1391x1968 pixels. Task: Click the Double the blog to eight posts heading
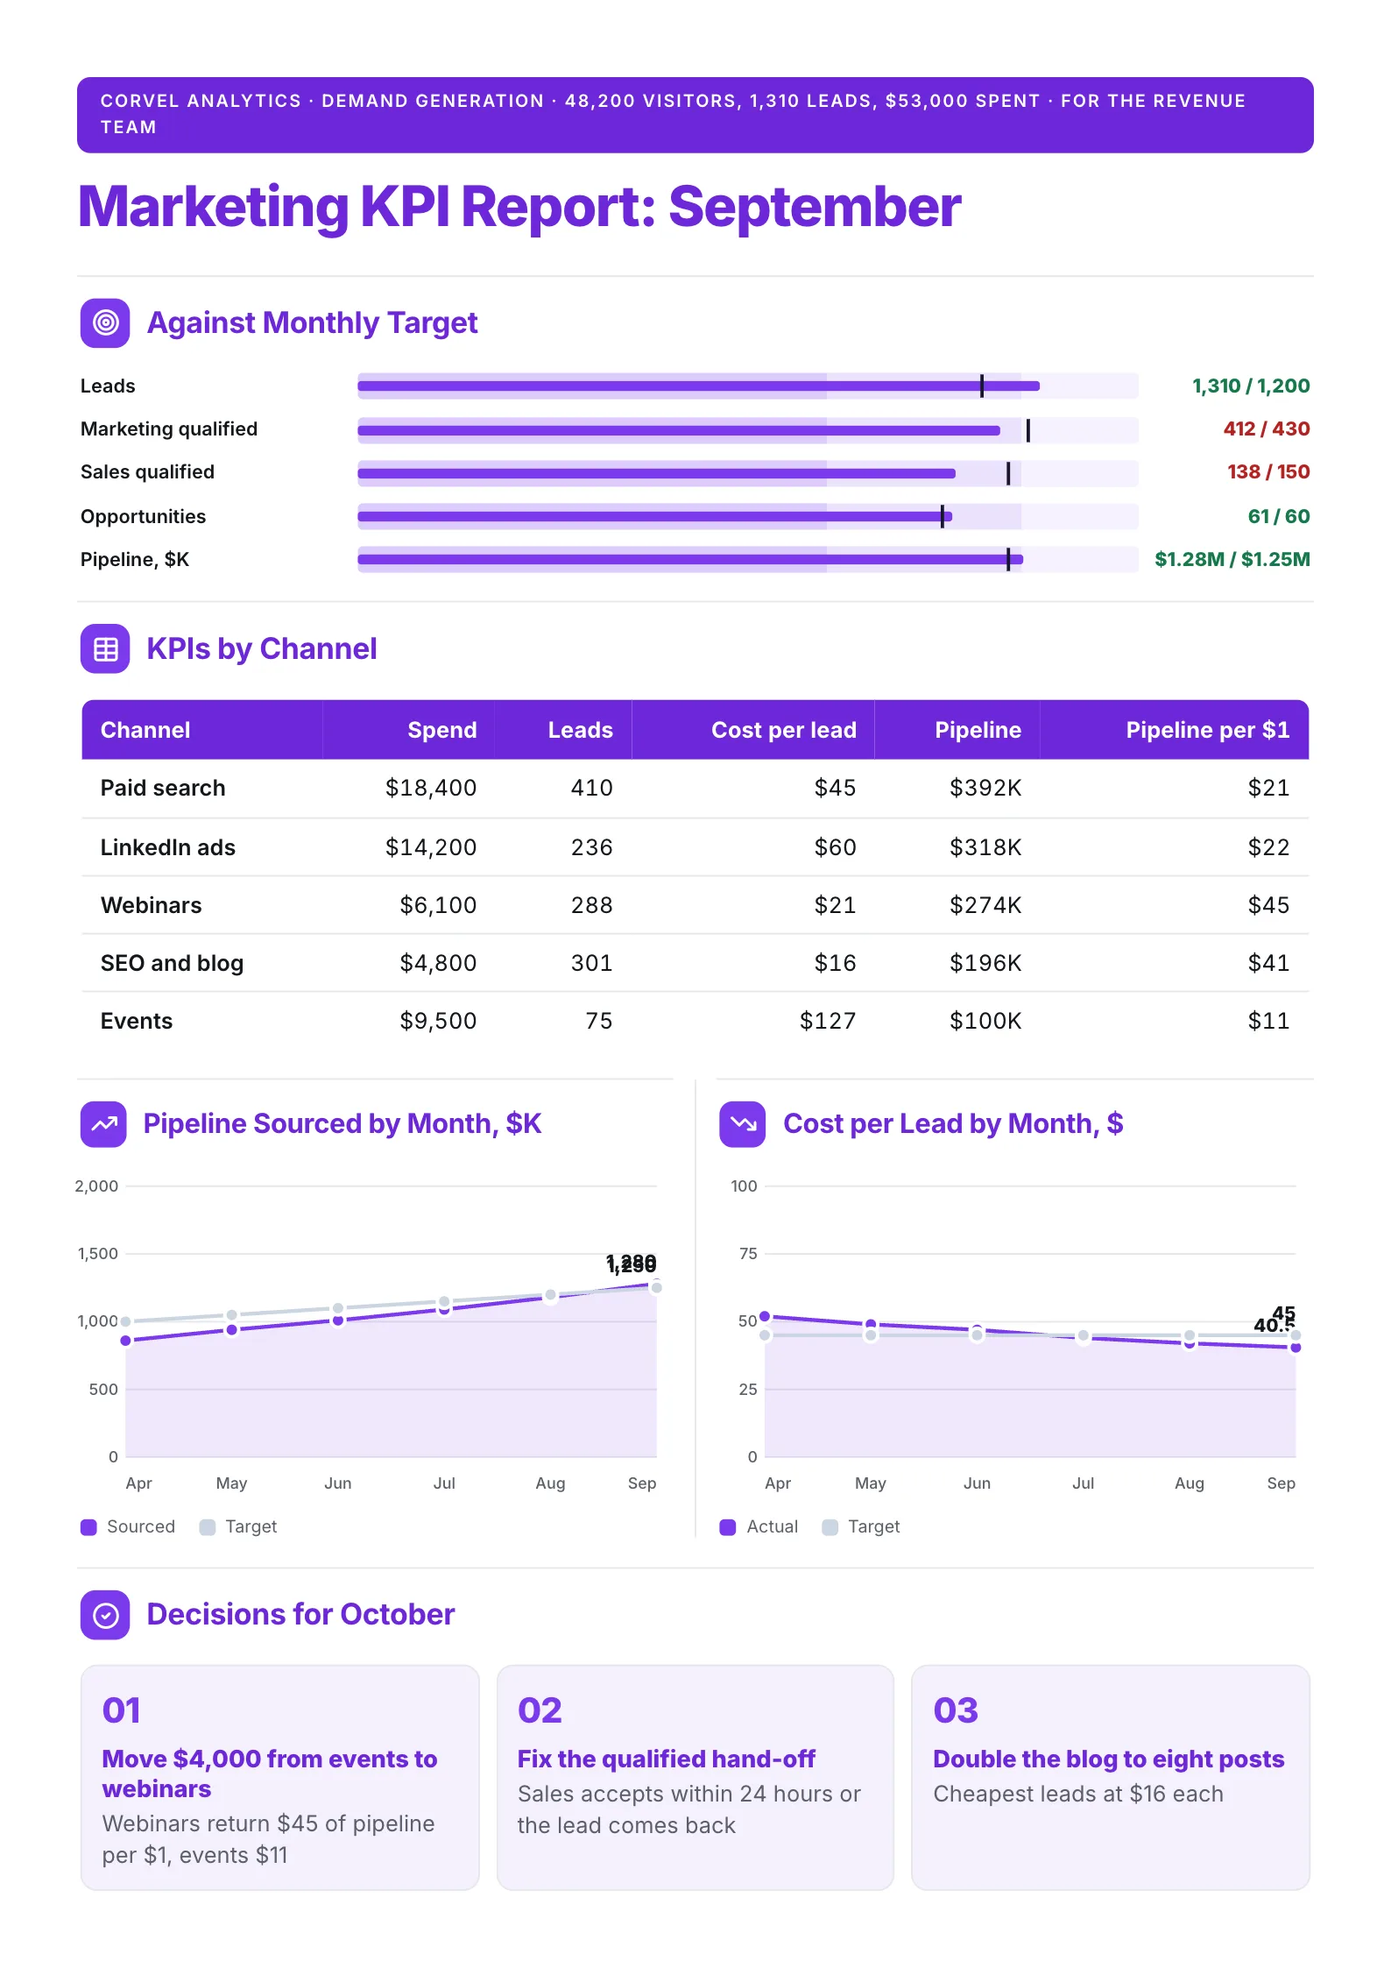tap(1109, 1759)
